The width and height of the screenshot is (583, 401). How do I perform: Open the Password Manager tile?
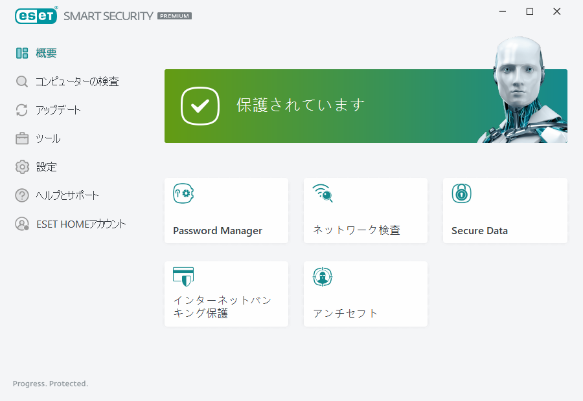[226, 210]
